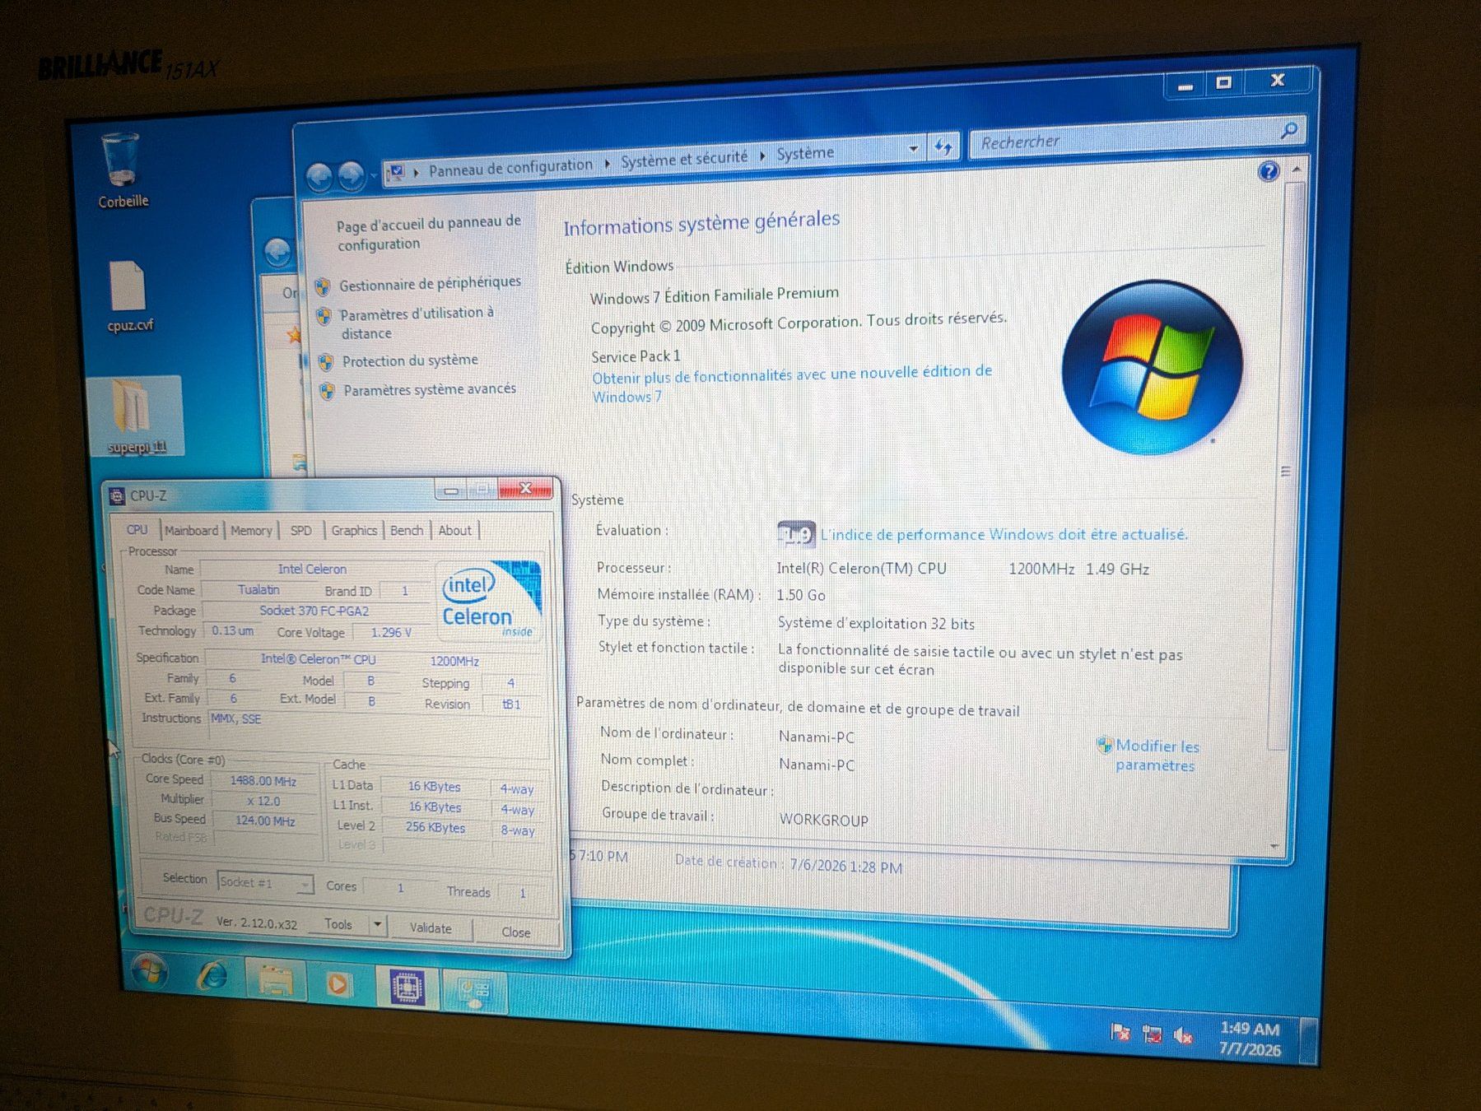Select the CPU tab in CPU-Z
Screen dimensions: 1481x1111
(137, 530)
